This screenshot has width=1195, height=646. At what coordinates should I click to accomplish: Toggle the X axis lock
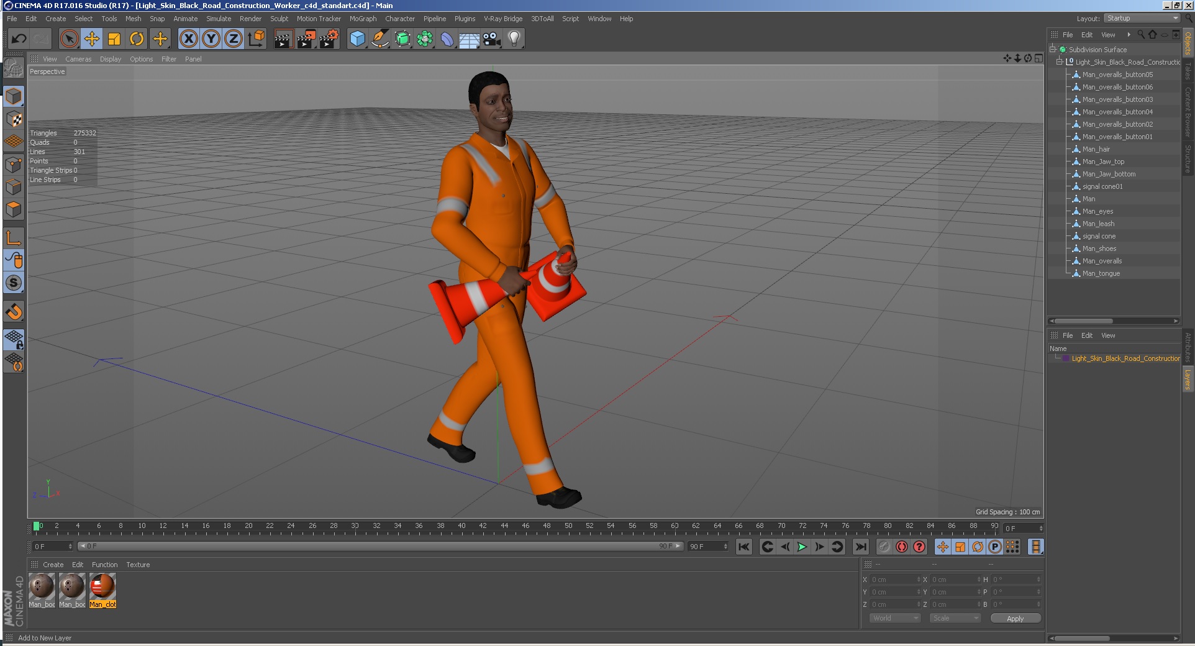coord(189,39)
